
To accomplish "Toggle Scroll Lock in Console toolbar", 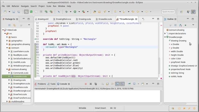I will pos(108,84).
